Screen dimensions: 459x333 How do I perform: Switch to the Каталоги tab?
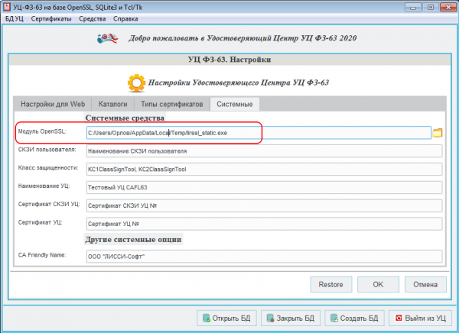coord(112,105)
